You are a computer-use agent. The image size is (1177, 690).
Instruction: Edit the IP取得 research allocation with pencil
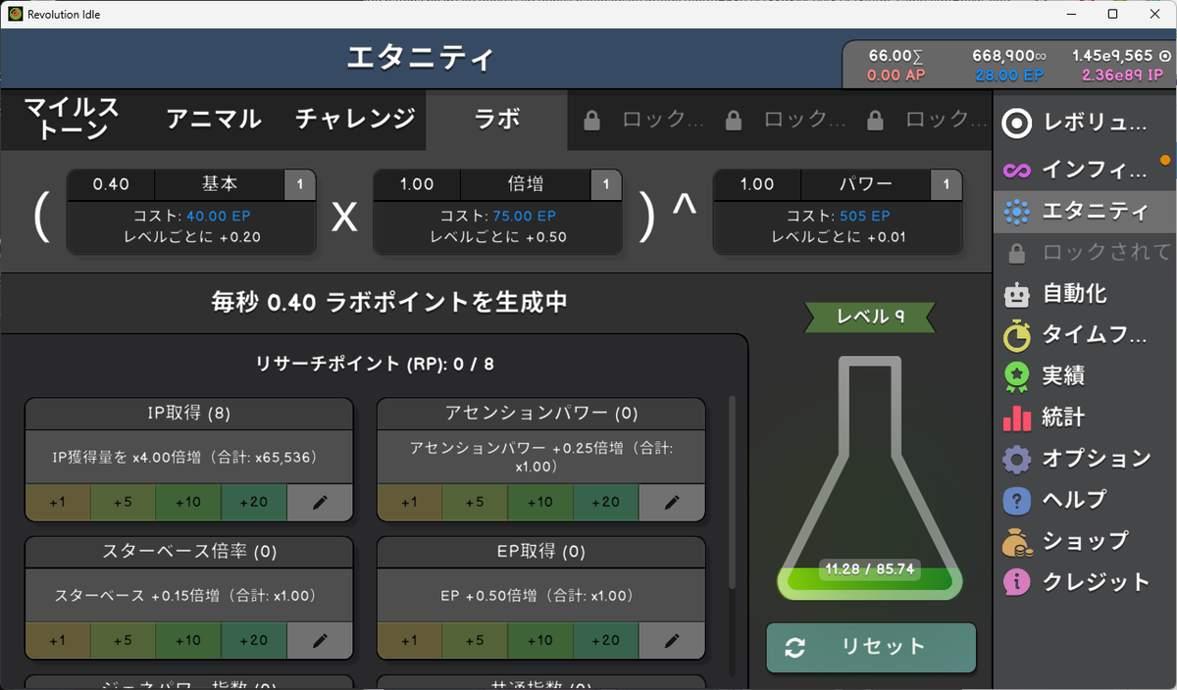click(320, 502)
